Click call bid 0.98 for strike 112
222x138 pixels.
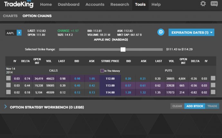point(77,79)
